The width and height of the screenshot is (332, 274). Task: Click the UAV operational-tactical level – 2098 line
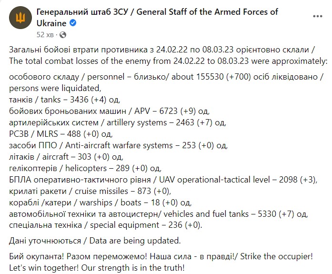coord(163,179)
